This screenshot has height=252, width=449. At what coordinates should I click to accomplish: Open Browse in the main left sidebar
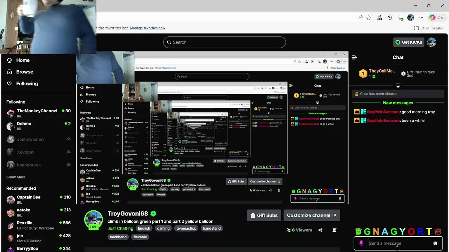click(20, 72)
